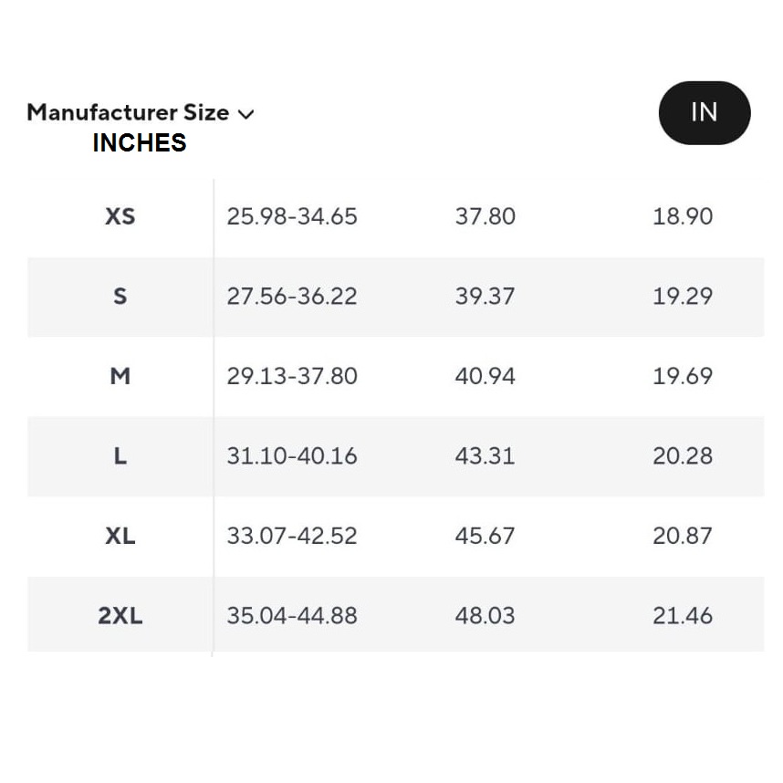The width and height of the screenshot is (783, 783).
Task: Select the L size row label
Action: [x=120, y=456]
